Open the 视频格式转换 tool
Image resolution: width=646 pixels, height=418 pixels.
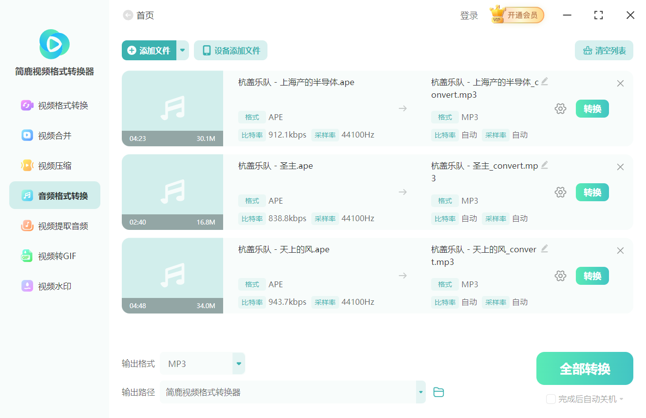tap(54, 104)
